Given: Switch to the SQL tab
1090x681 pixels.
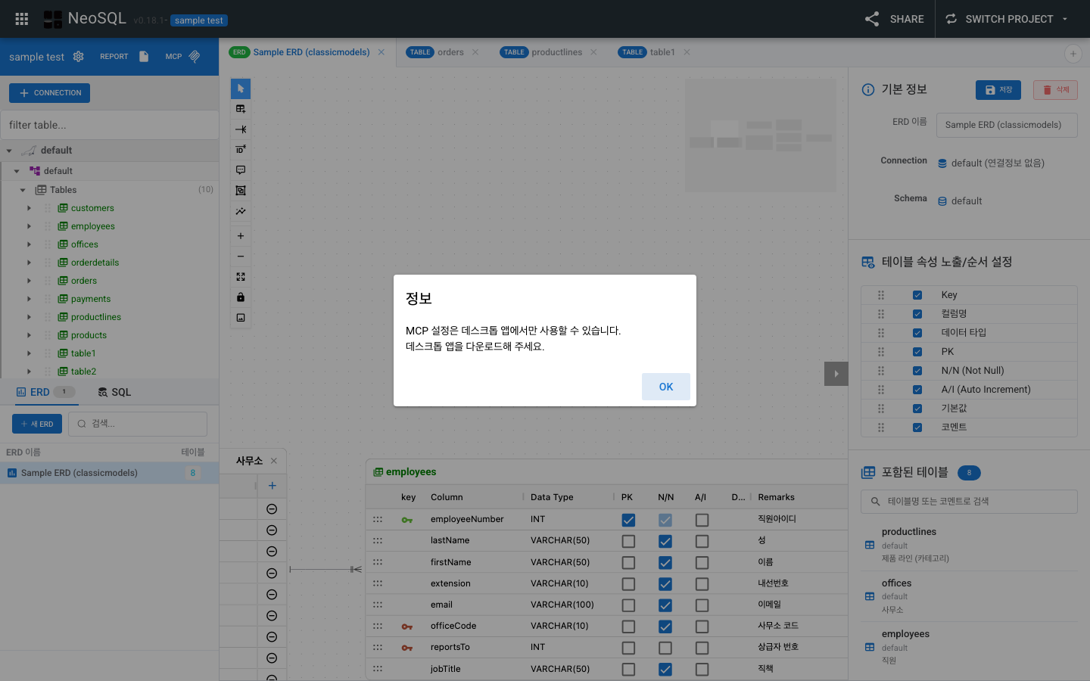Looking at the screenshot, I should pos(114,392).
